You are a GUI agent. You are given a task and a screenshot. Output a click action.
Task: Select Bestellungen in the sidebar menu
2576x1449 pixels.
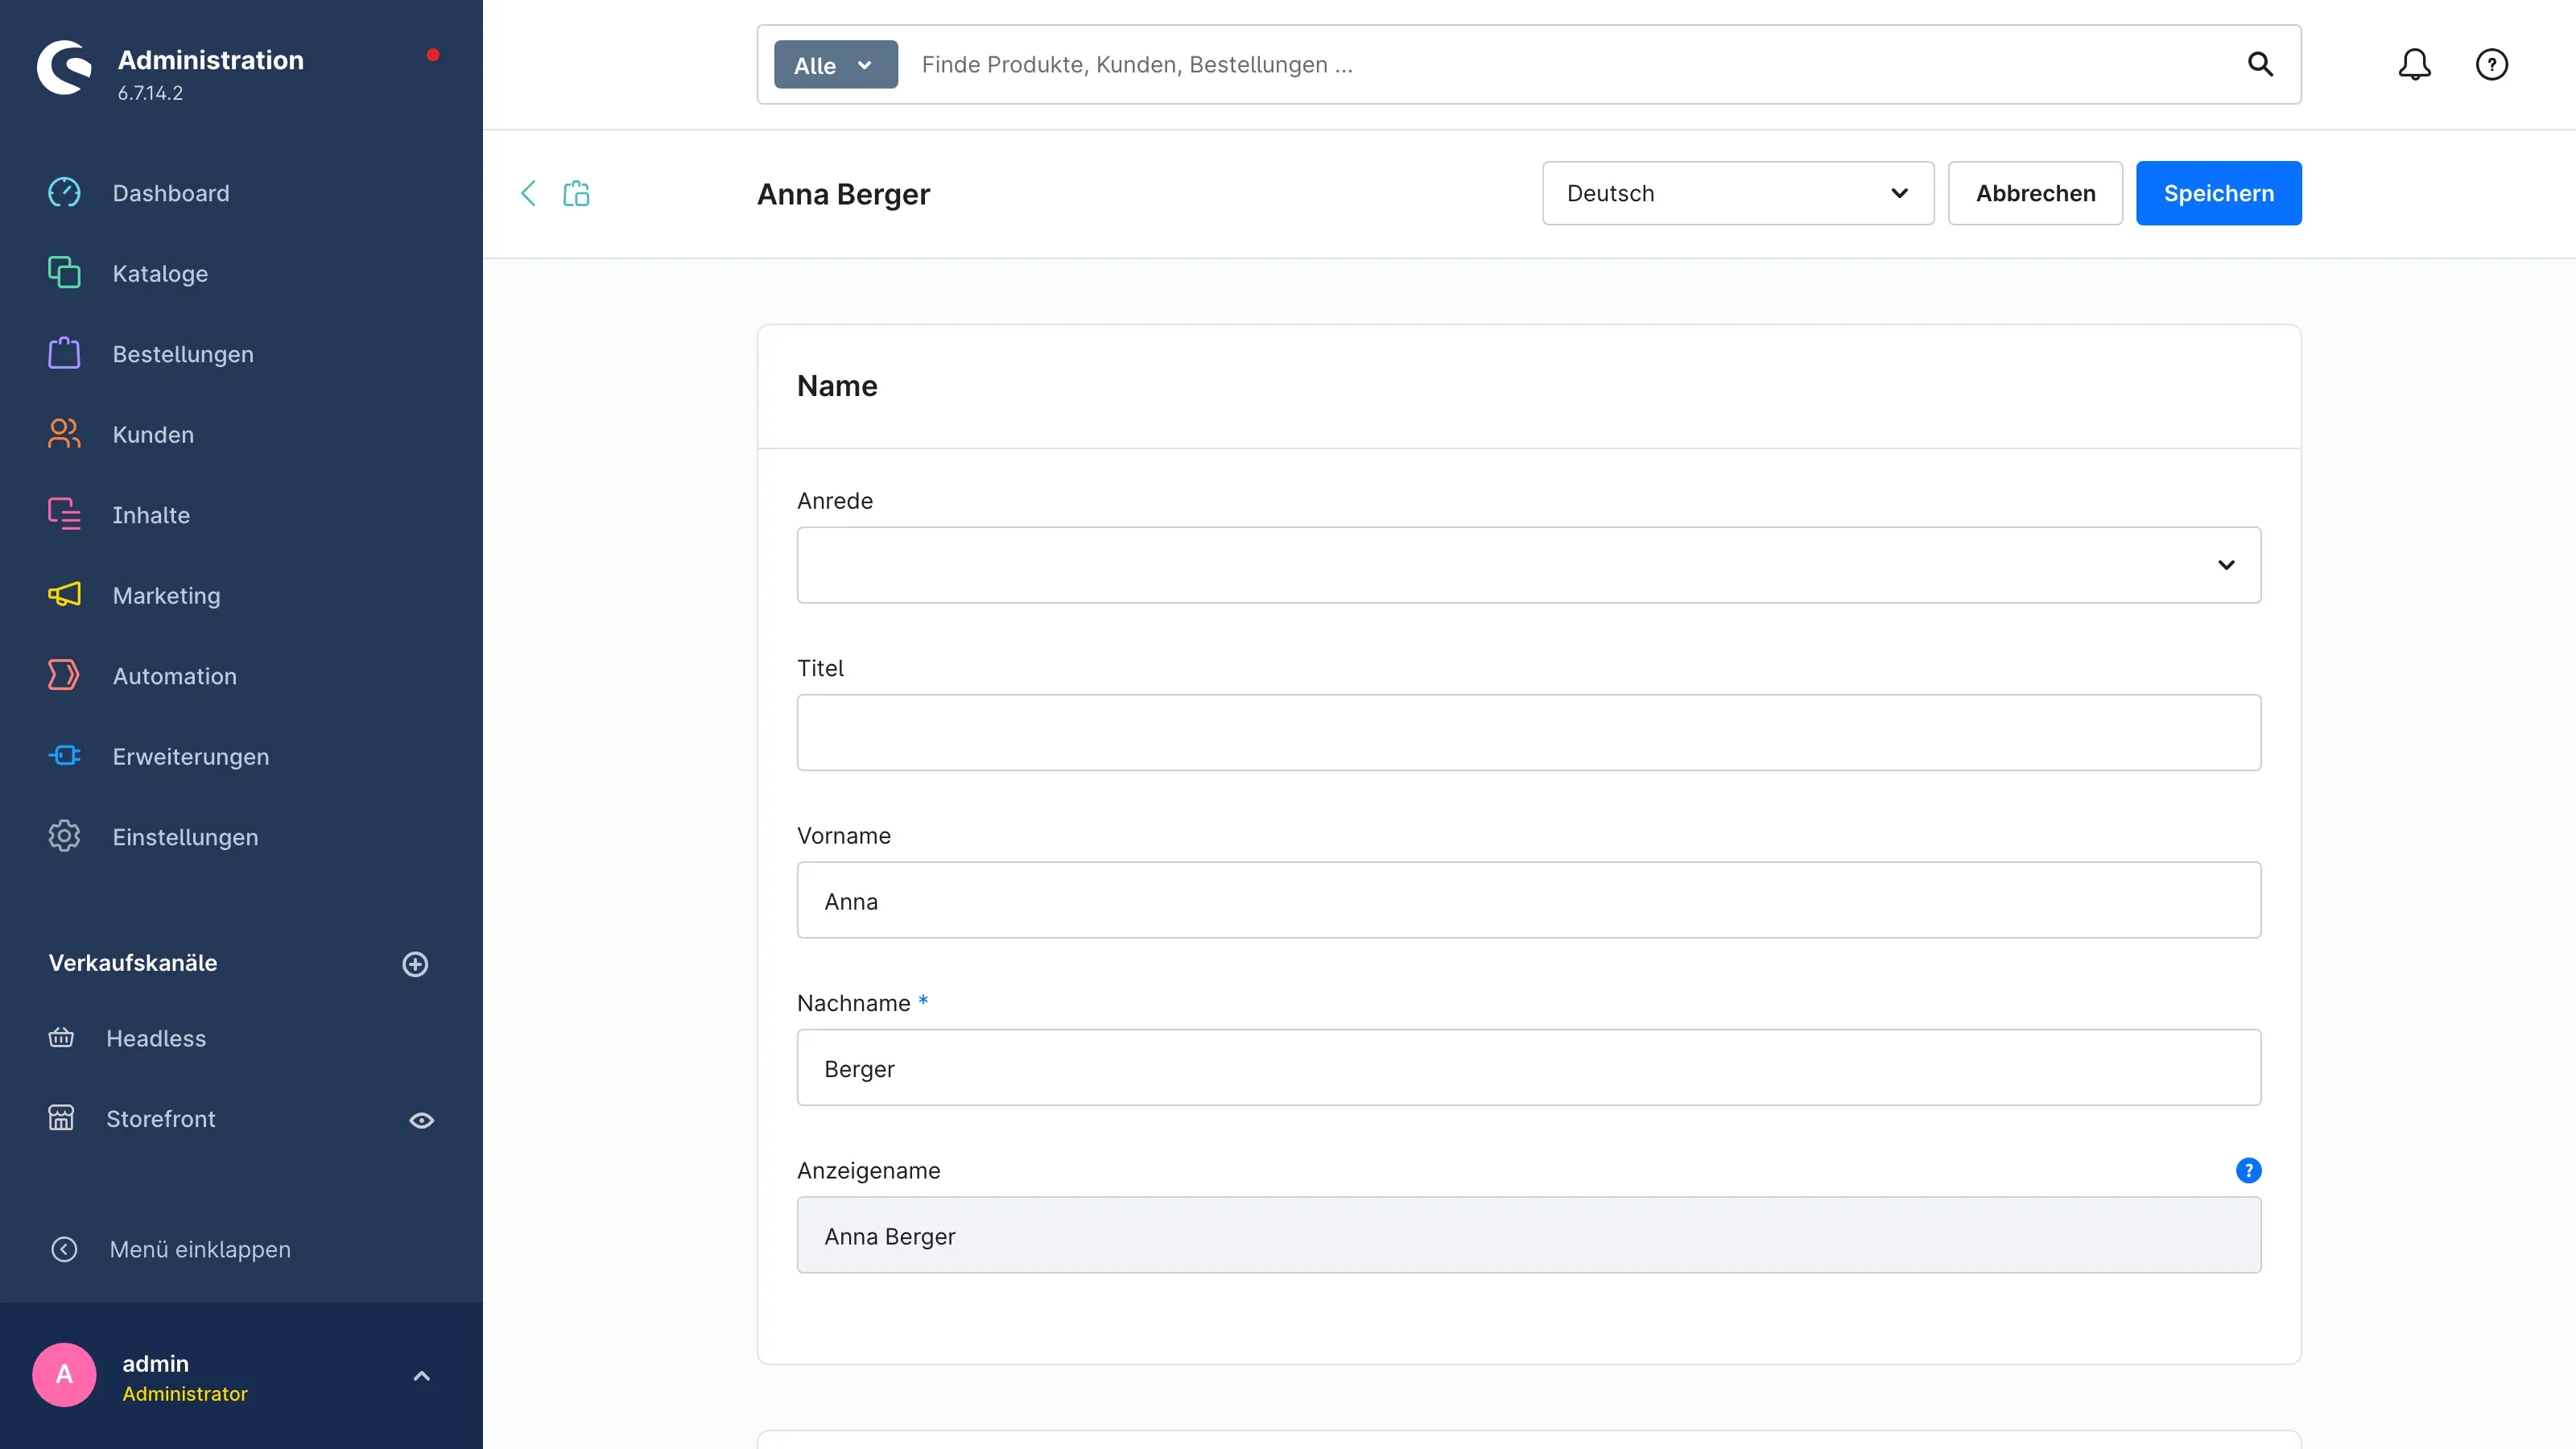coord(183,354)
